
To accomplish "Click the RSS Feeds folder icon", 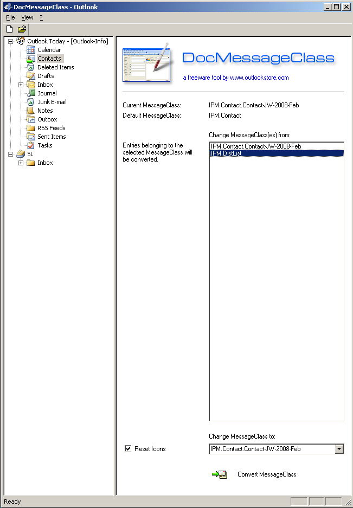I will pyautogui.click(x=31, y=128).
